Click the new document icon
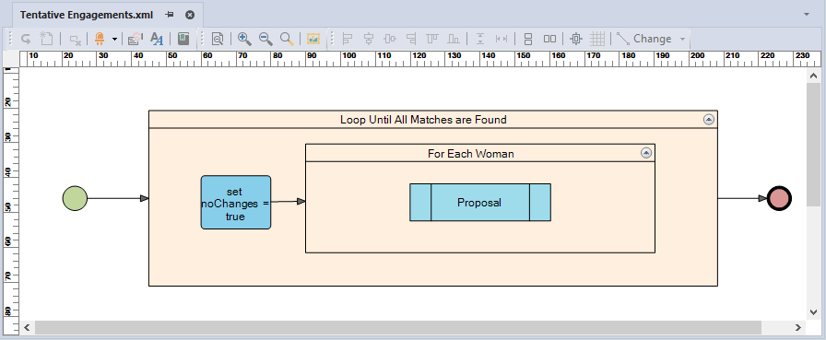The height and width of the screenshot is (340, 826). pyautogui.click(x=46, y=39)
